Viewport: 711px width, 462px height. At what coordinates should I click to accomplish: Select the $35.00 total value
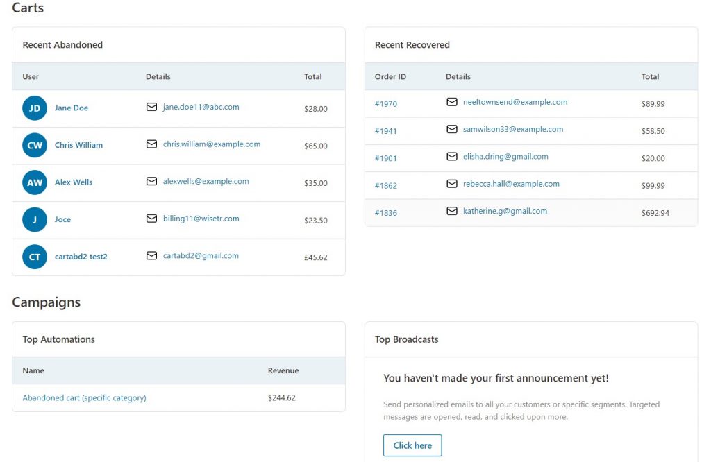click(316, 183)
